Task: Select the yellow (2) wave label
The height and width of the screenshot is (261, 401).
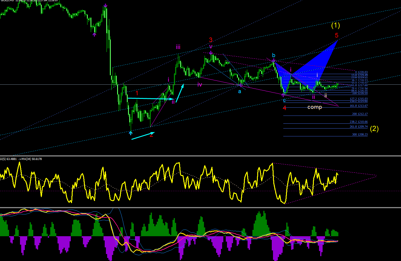Action: click(374, 129)
